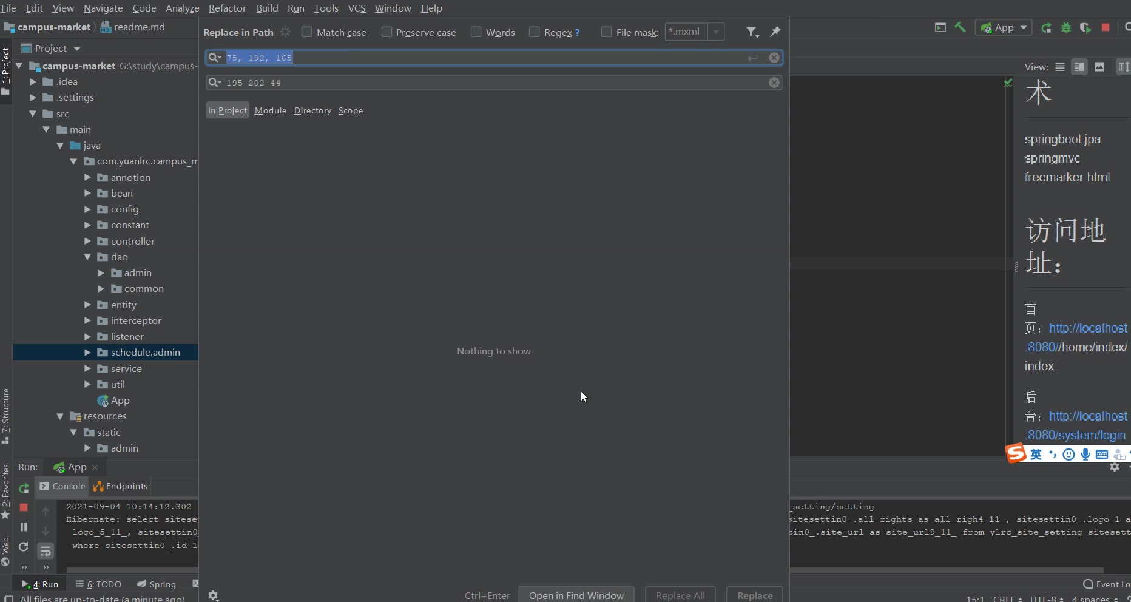This screenshot has height=602, width=1131.
Task: Click scroll up arrow in console
Action: pos(46,512)
